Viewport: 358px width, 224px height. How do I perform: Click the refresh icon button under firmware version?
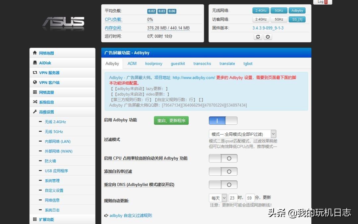(258, 37)
